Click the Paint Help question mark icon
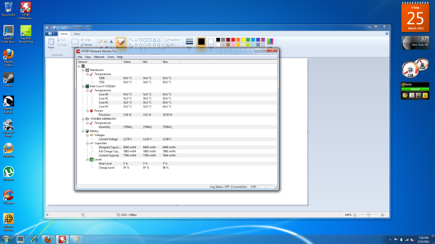Viewport: 435px width, 244px height. coord(387,34)
